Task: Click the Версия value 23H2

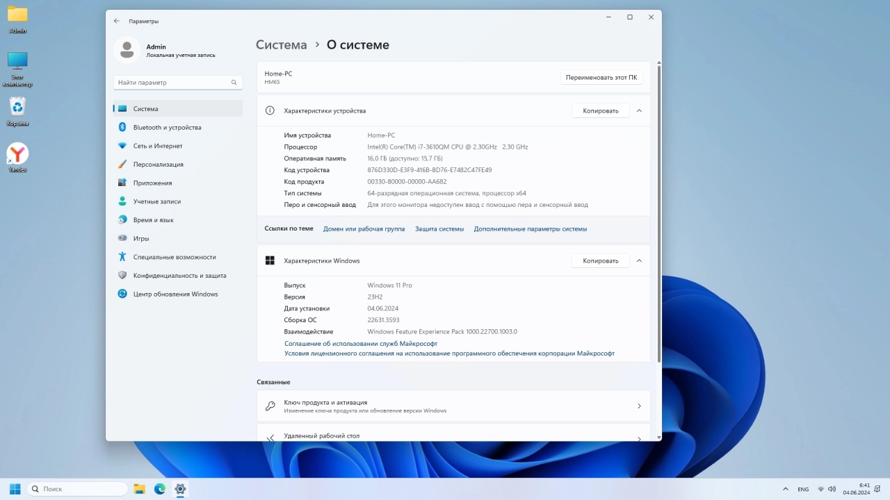Action: click(375, 297)
